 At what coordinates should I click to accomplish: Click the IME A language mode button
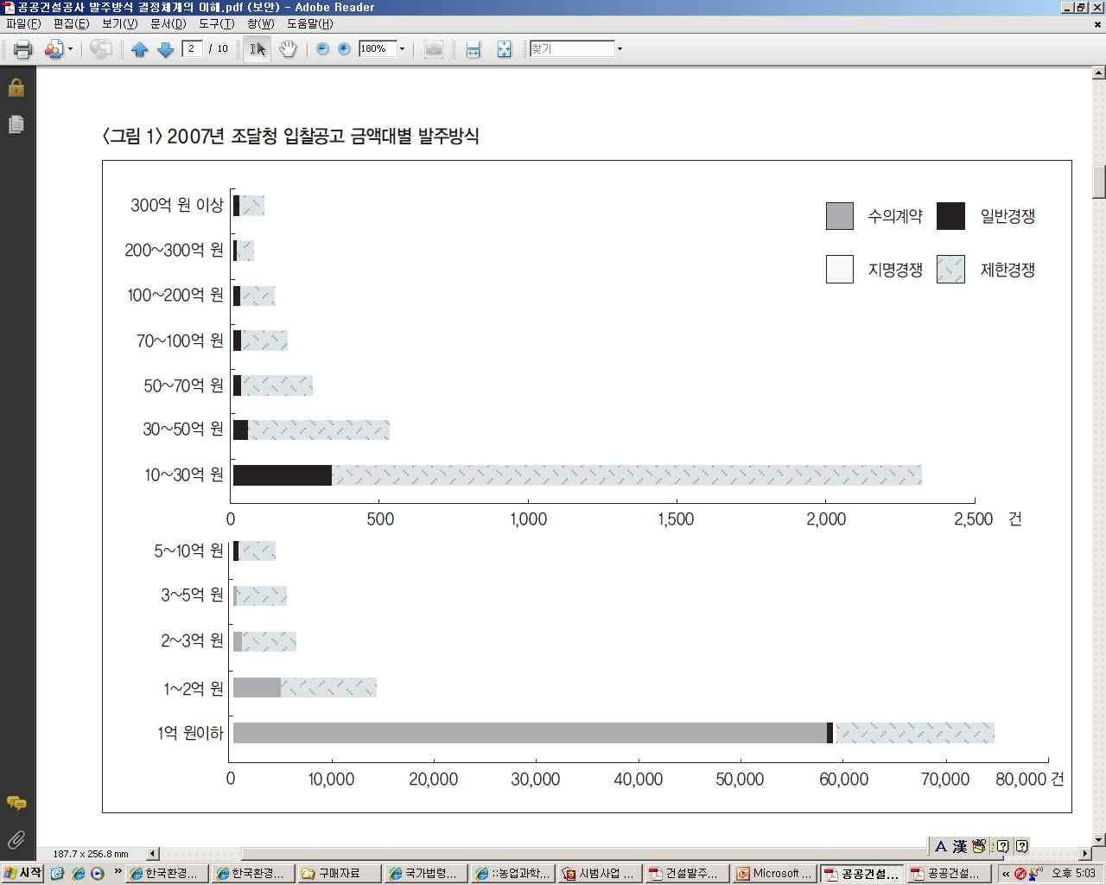(x=941, y=846)
